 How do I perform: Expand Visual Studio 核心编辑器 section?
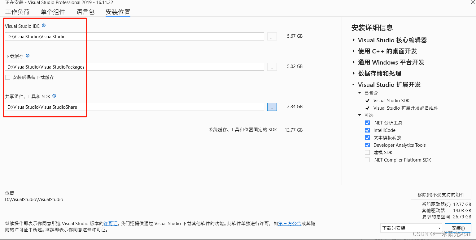354,40
